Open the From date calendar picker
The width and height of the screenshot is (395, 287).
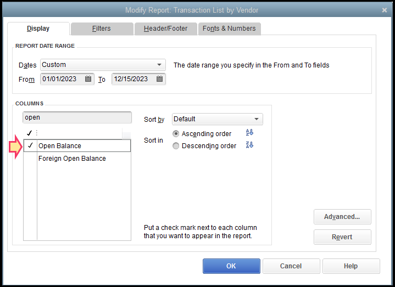pyautogui.click(x=88, y=79)
